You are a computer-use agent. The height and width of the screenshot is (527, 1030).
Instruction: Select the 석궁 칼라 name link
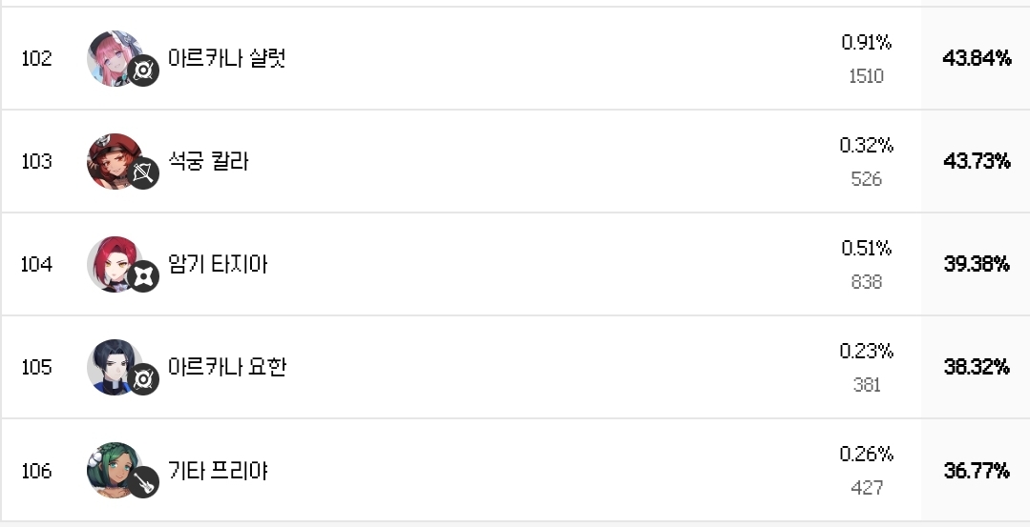208,161
